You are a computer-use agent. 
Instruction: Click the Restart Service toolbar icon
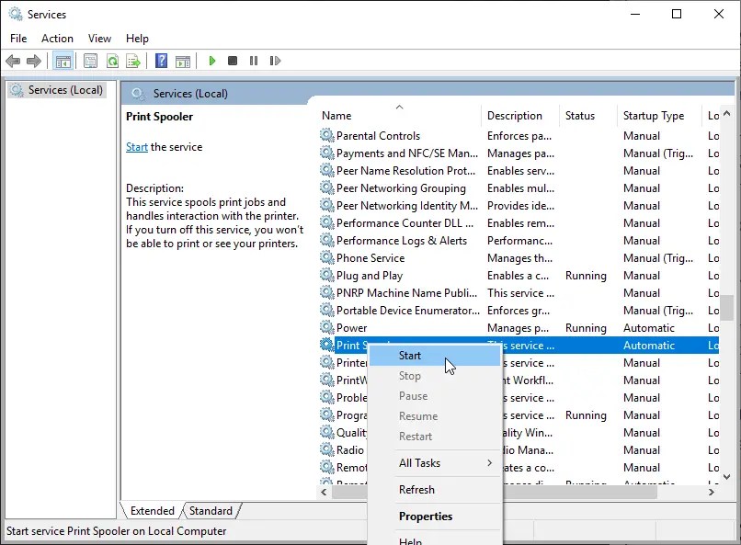pos(275,61)
